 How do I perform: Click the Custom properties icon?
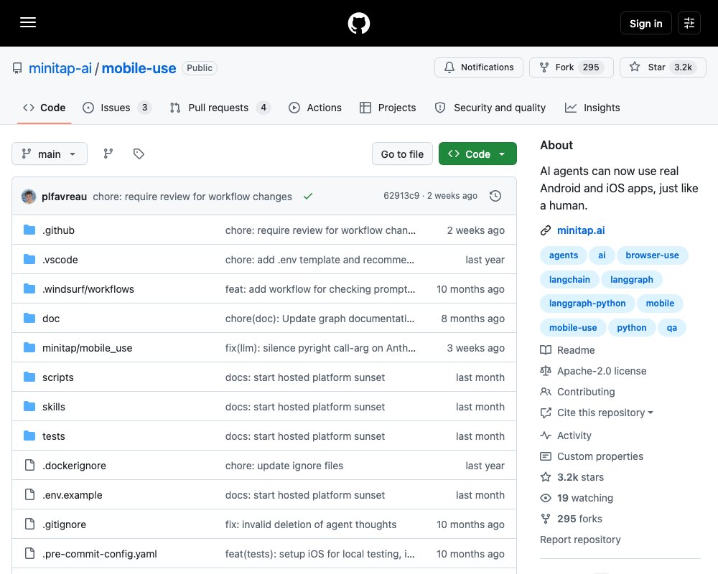pos(546,456)
